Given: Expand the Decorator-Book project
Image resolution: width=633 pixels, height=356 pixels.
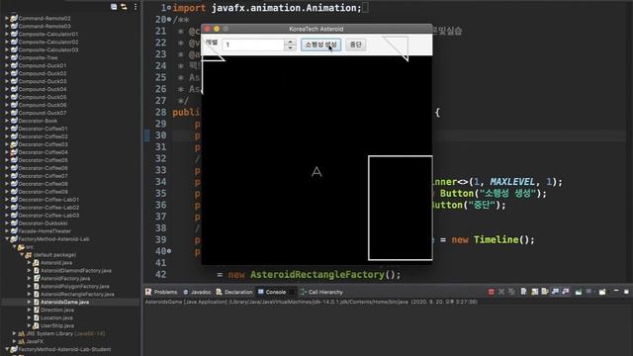Looking at the screenshot, I should tap(7, 121).
